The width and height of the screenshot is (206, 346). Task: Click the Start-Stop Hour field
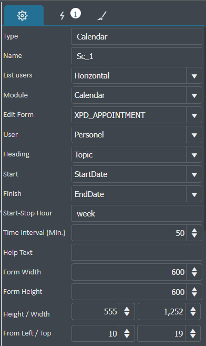(x=137, y=213)
